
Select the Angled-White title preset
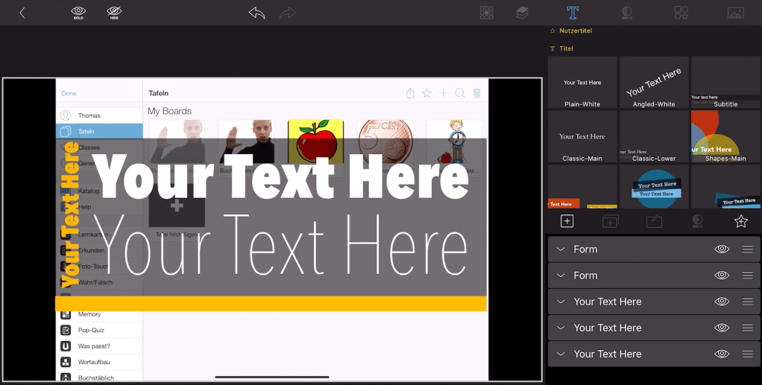(654, 82)
